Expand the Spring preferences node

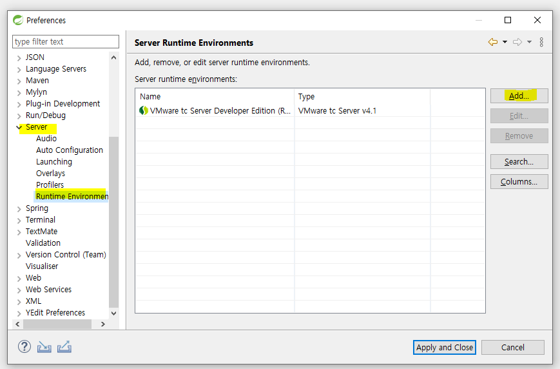tap(19, 208)
